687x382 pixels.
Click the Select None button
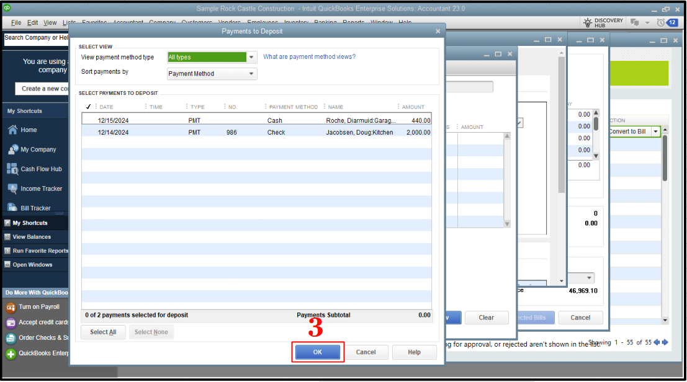tap(151, 332)
